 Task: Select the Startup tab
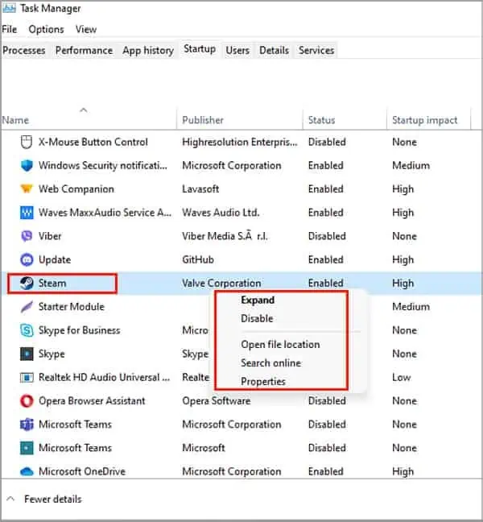[x=200, y=49]
